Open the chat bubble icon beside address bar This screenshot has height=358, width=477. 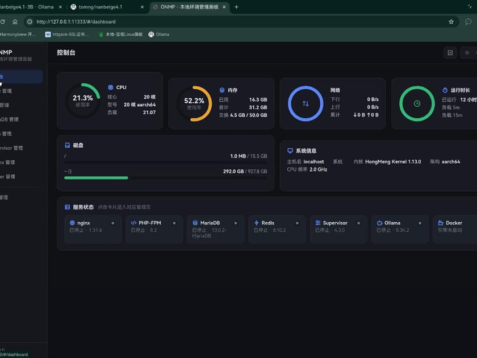[x=468, y=22]
